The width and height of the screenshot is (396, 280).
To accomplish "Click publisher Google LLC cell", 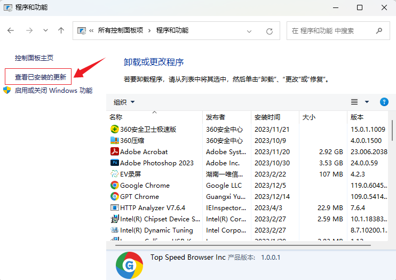I will point(224,185).
